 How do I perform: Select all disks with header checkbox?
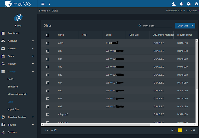48,35
